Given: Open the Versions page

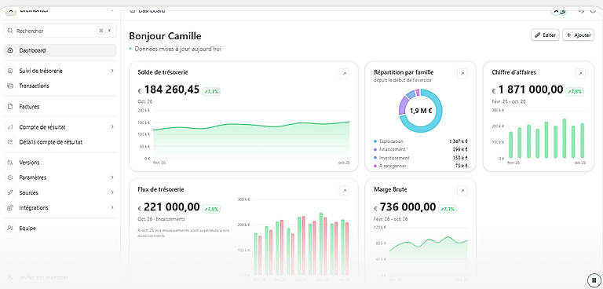Looking at the screenshot, I should [x=60, y=163].
